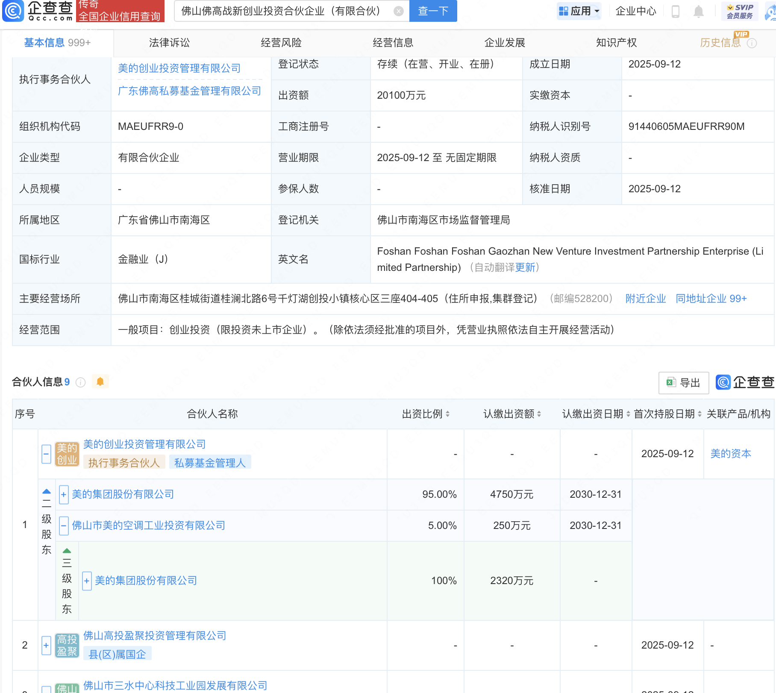Click the Qichacha logo icon
Viewport: 776px width, 693px height.
coord(13,11)
